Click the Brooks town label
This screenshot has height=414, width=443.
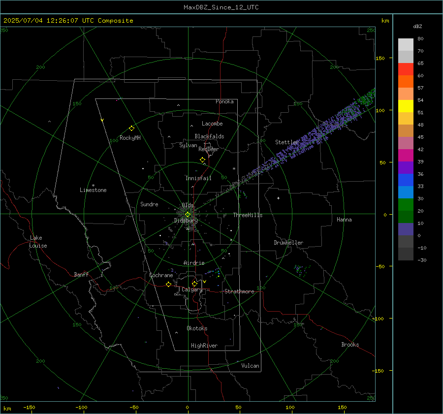pyautogui.click(x=350, y=345)
